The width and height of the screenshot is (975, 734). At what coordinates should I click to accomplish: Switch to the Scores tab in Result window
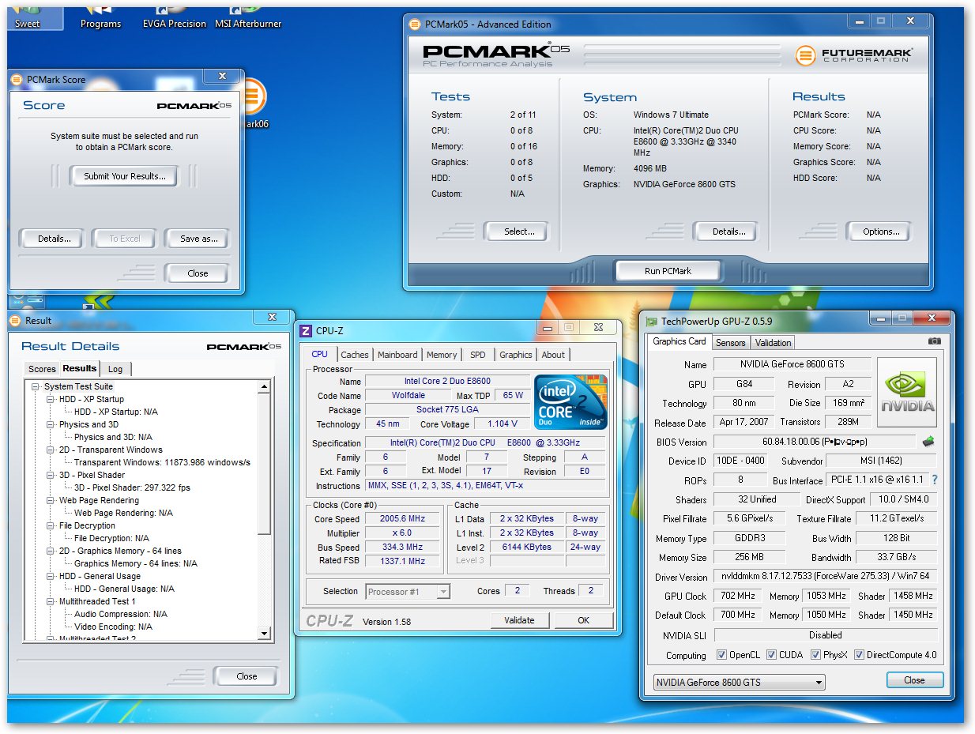[x=42, y=369]
